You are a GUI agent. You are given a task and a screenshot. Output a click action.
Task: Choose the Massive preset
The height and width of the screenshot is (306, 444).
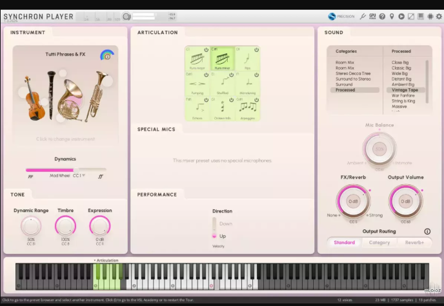point(399,106)
